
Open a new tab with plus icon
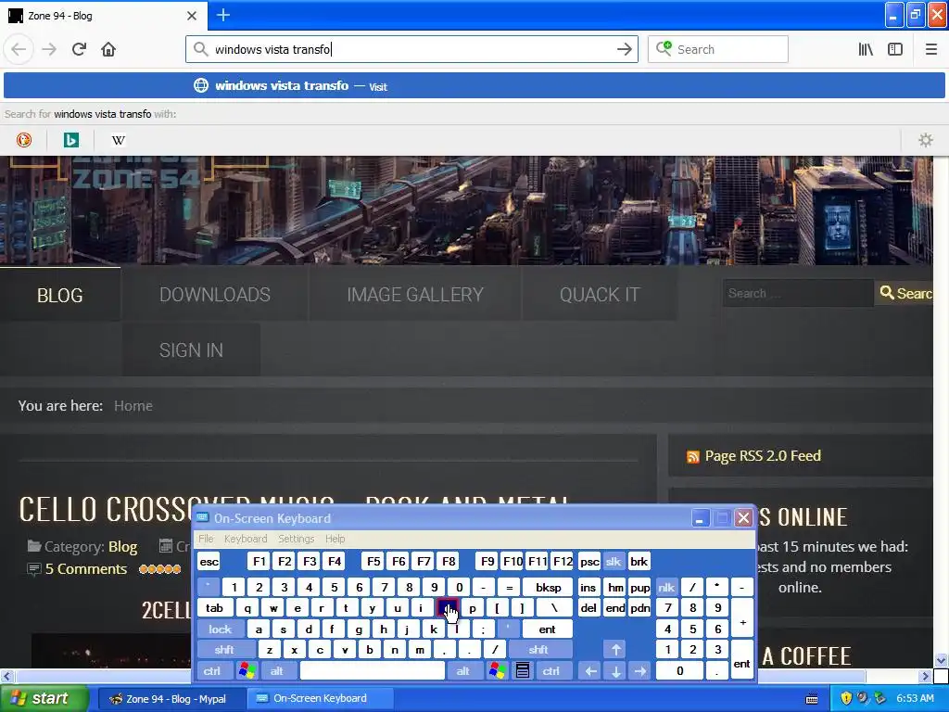tap(223, 15)
